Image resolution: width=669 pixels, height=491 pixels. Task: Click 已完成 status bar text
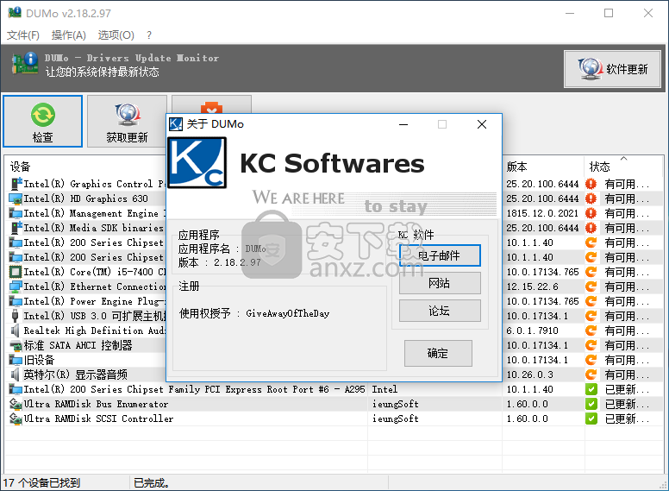click(152, 483)
